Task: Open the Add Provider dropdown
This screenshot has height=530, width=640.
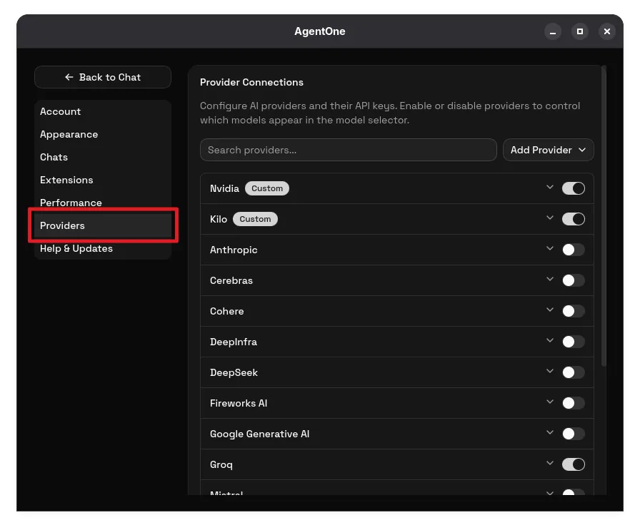Action: point(548,150)
